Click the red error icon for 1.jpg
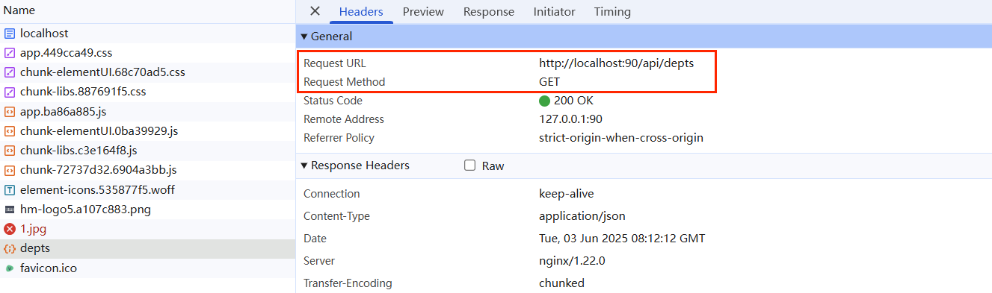 [x=10, y=229]
